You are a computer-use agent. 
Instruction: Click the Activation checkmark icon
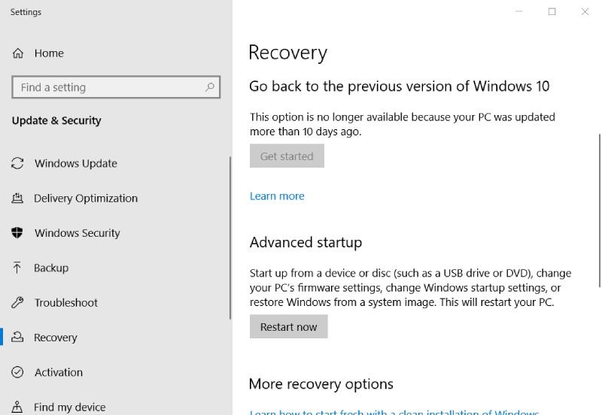pyautogui.click(x=17, y=372)
